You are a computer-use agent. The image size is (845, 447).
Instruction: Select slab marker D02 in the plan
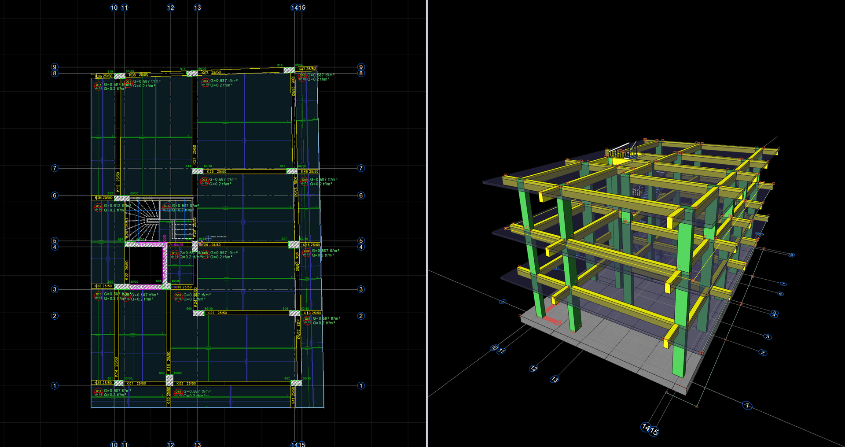pyautogui.click(x=205, y=82)
